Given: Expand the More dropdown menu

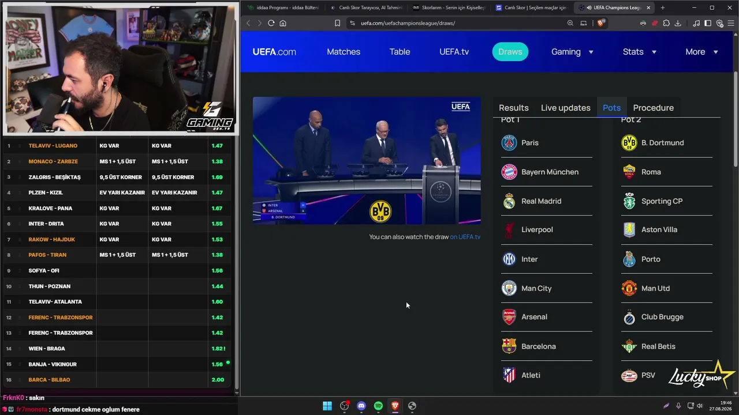Looking at the screenshot, I should pyautogui.click(x=701, y=52).
